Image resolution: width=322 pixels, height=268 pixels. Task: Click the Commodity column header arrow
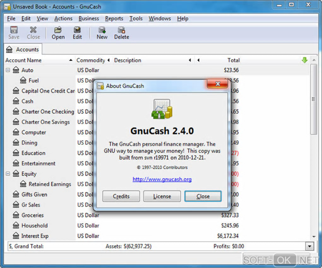108,60
